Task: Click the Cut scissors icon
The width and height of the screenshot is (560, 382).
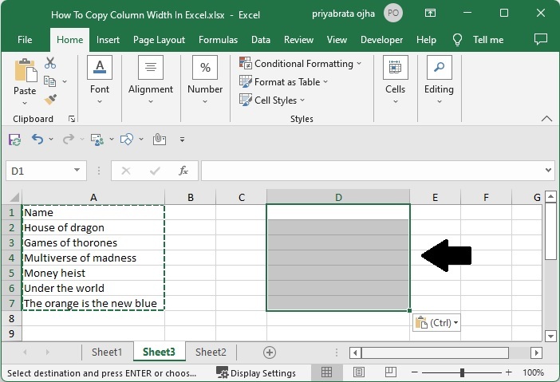Action: point(51,64)
